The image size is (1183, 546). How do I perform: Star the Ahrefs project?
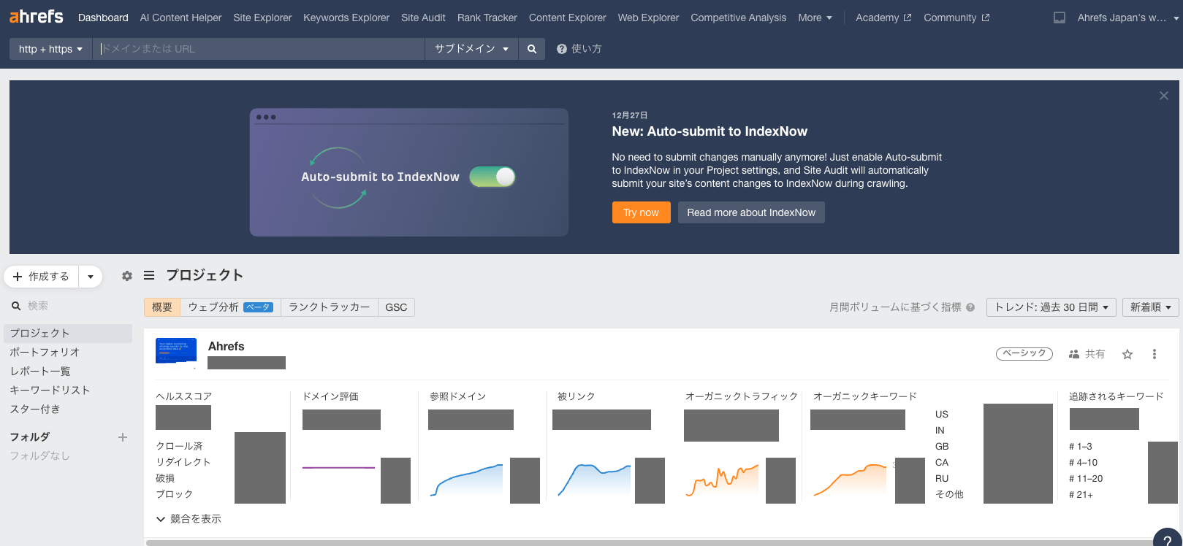pos(1127,354)
